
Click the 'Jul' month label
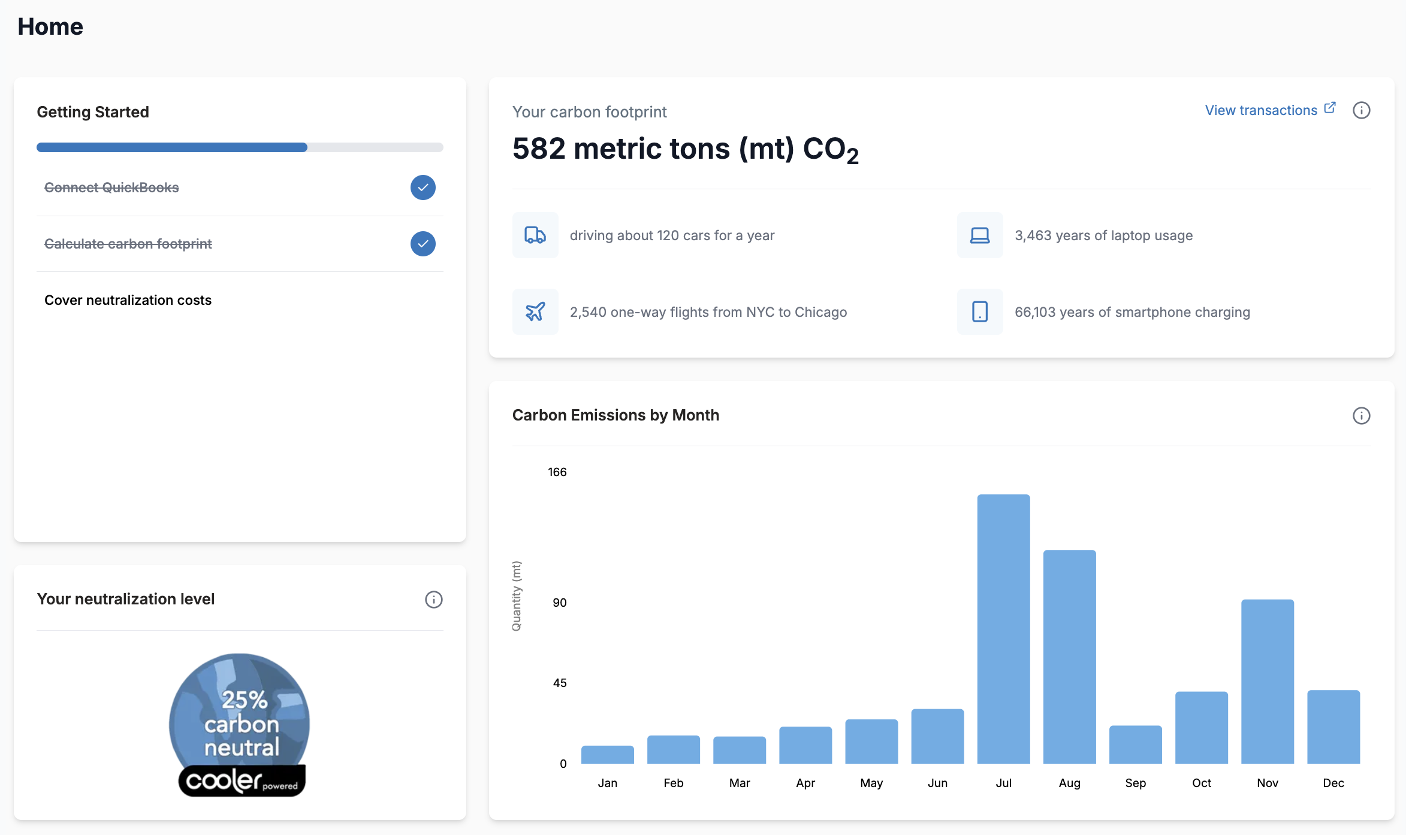(1003, 783)
